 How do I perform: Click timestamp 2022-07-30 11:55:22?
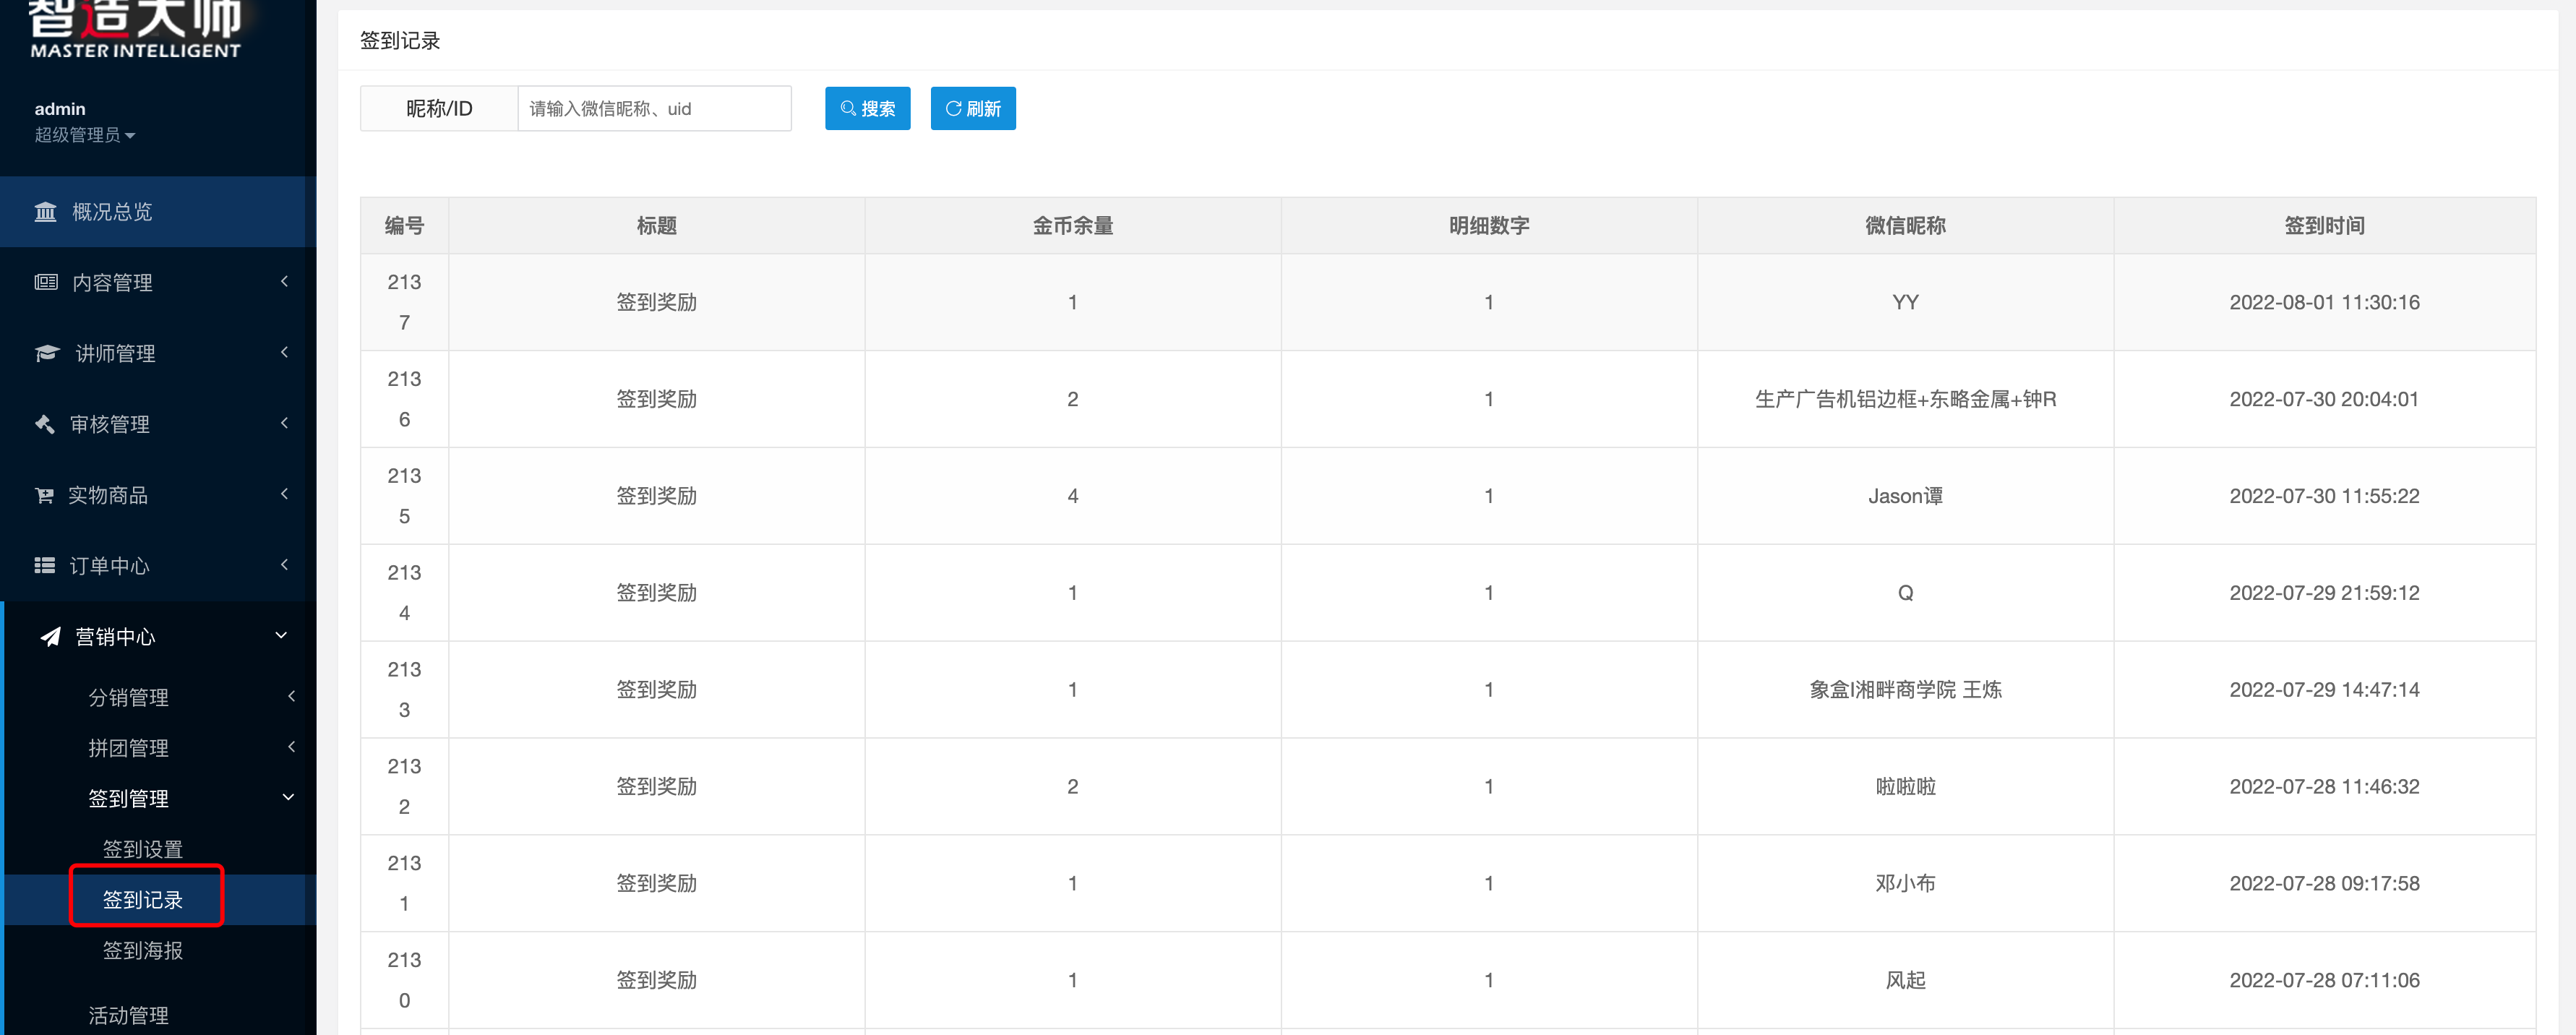pyautogui.click(x=2324, y=496)
